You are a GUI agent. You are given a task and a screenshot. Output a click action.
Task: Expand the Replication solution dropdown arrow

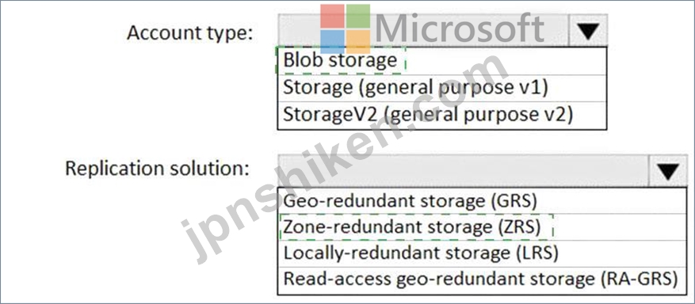tap(668, 171)
